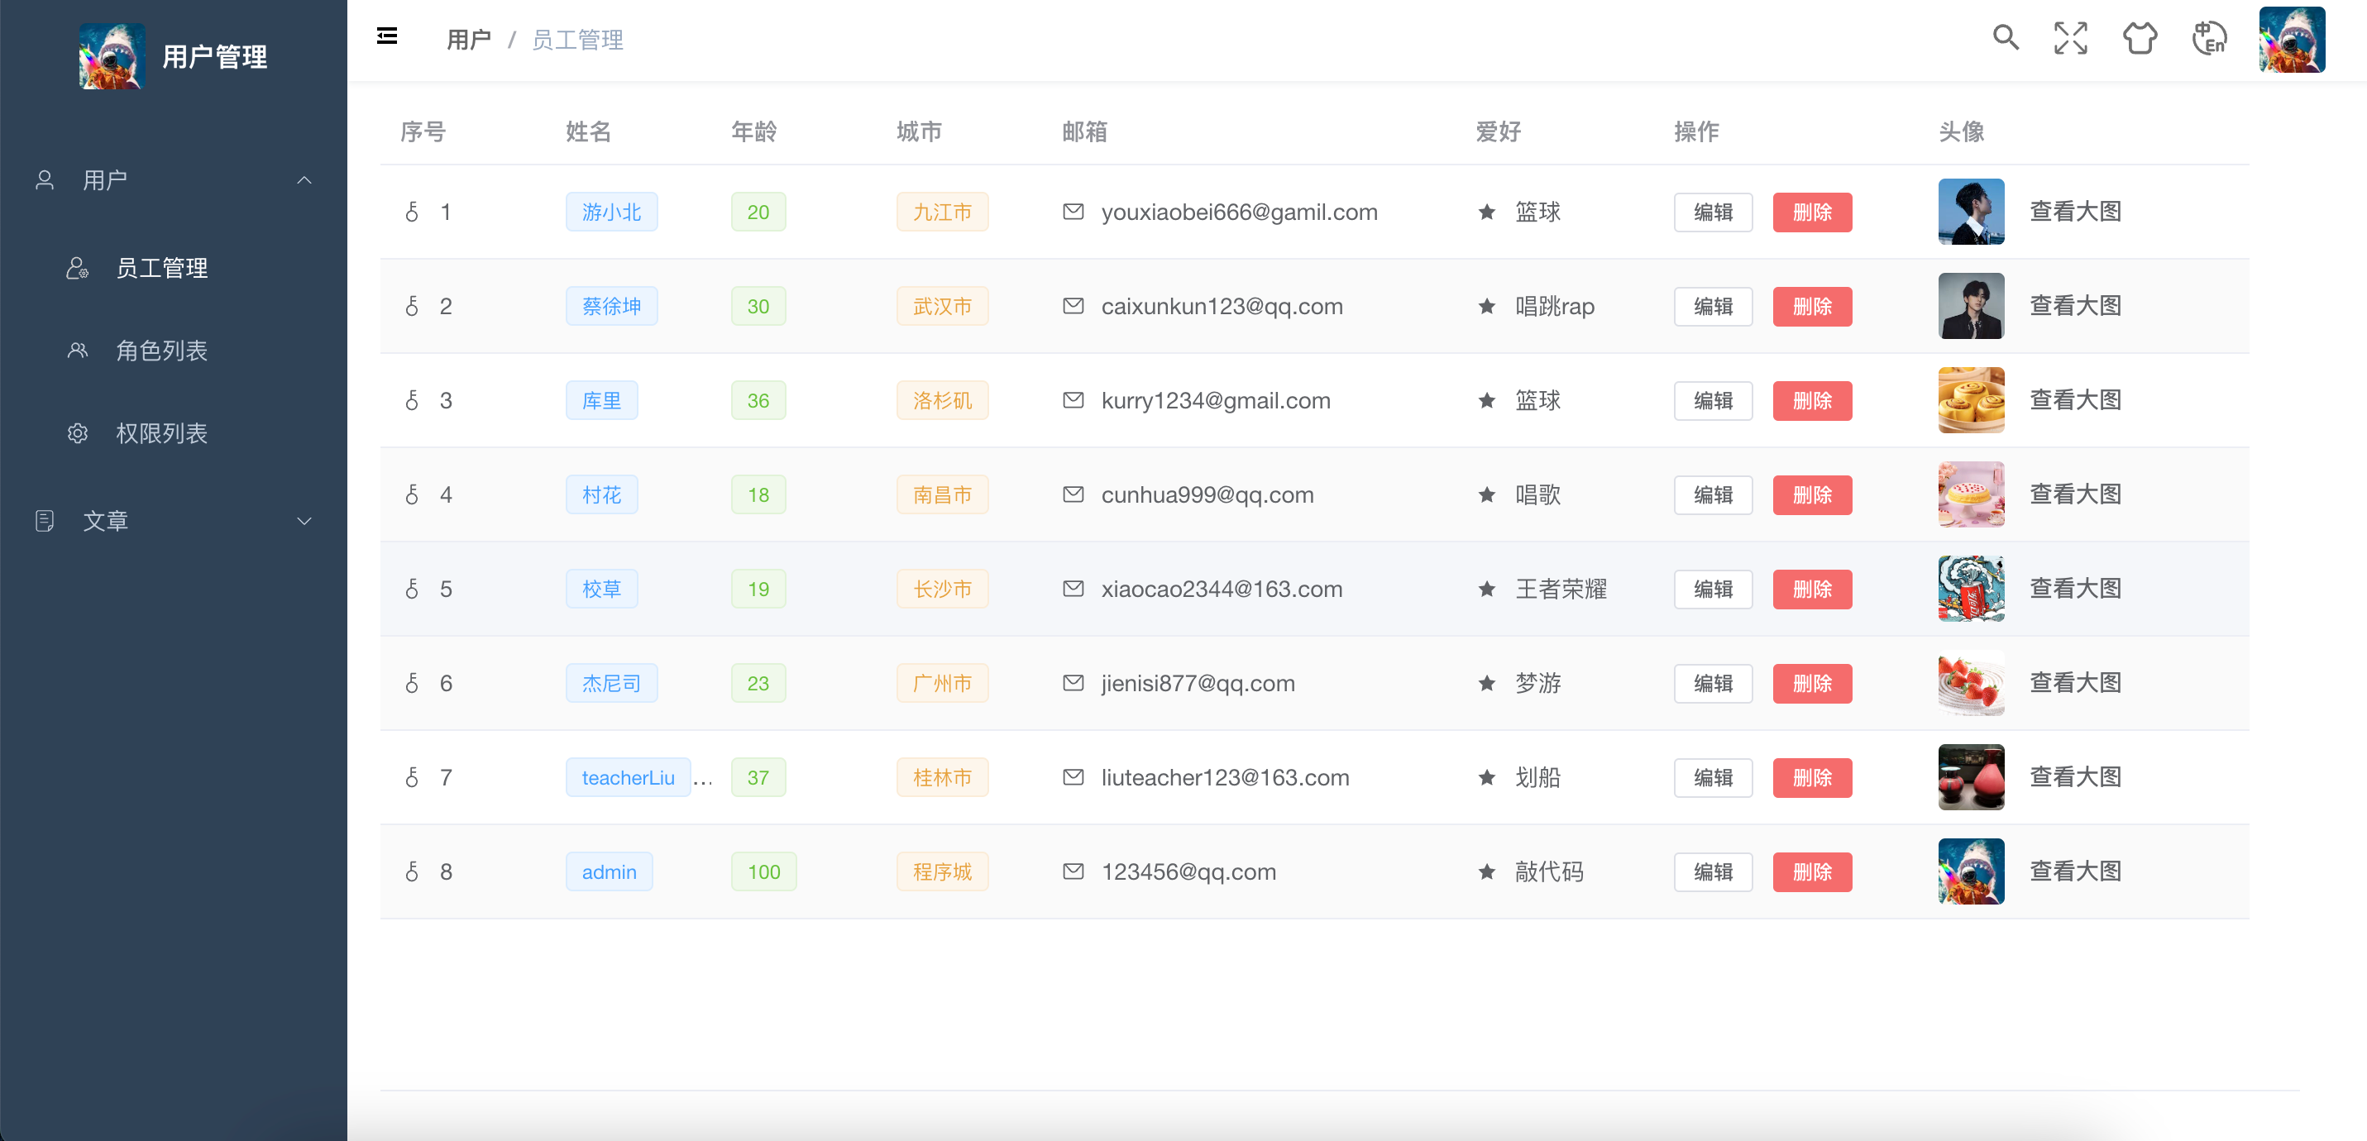Click the mail icon beside kurry1234@gmail.com
The image size is (2367, 1141).
click(1074, 399)
